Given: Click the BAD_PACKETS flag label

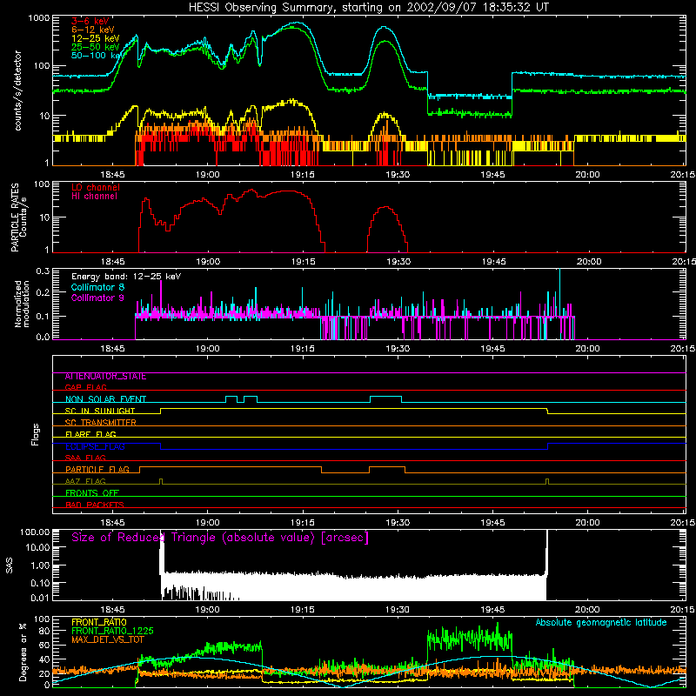Looking at the screenshot, I should tap(95, 505).
